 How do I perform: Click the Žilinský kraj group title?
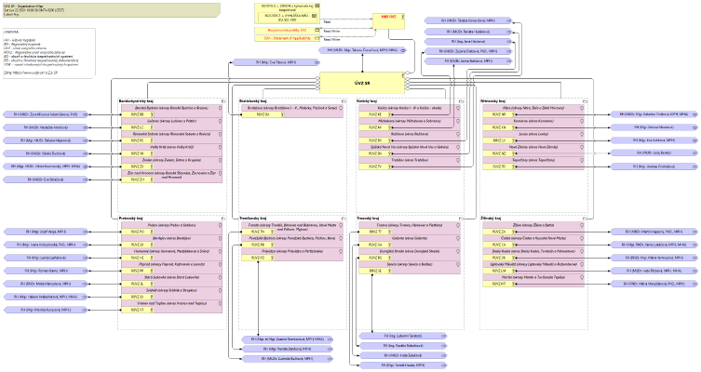[491, 219]
